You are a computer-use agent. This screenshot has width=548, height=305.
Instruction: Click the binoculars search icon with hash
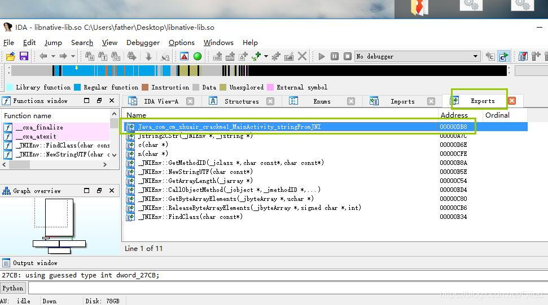90,56
